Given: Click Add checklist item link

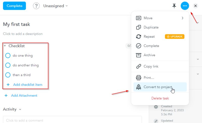Looking at the screenshot, I should point(28,85).
